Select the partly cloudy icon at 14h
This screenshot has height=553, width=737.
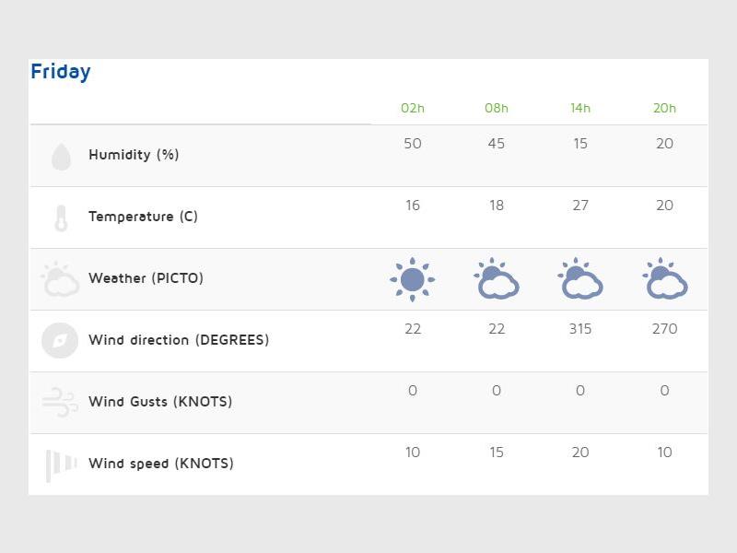[x=580, y=279]
